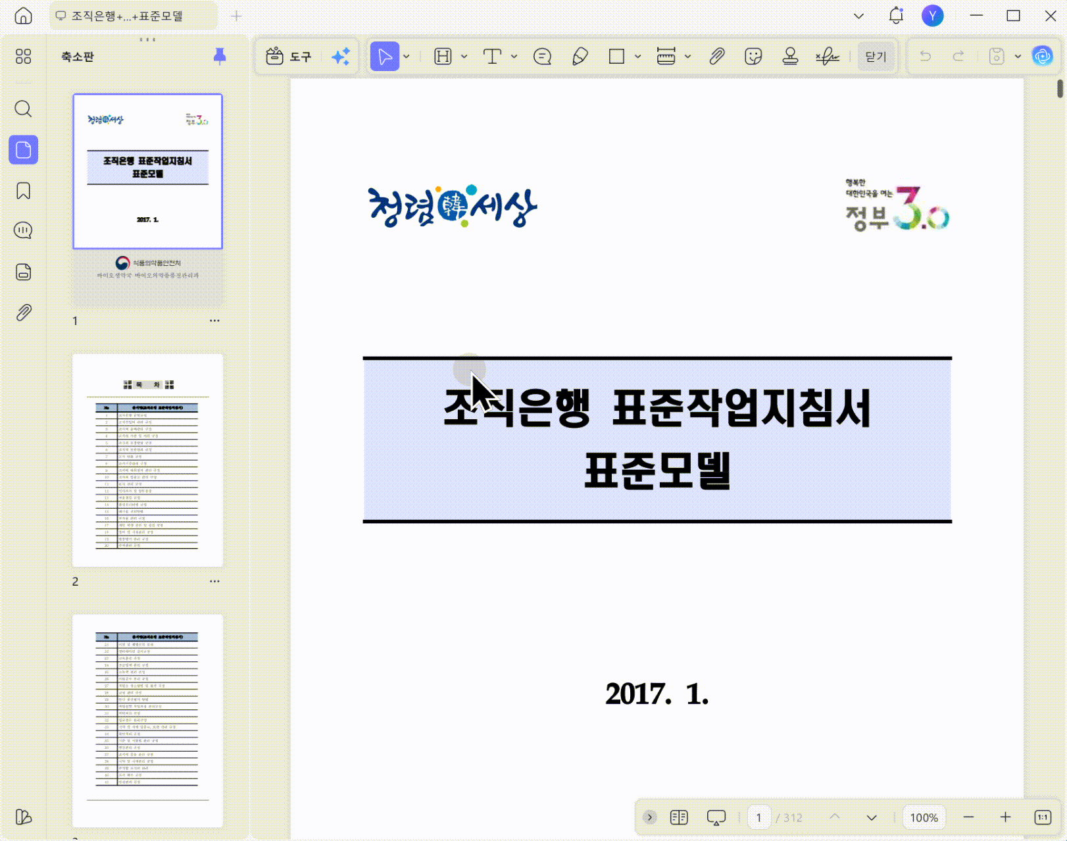This screenshot has width=1067, height=841.
Task: Select page 3 thumbnail
Action: click(x=148, y=721)
